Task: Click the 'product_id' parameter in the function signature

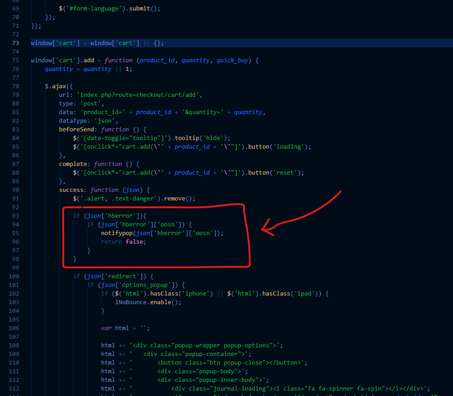Action: pos(157,60)
